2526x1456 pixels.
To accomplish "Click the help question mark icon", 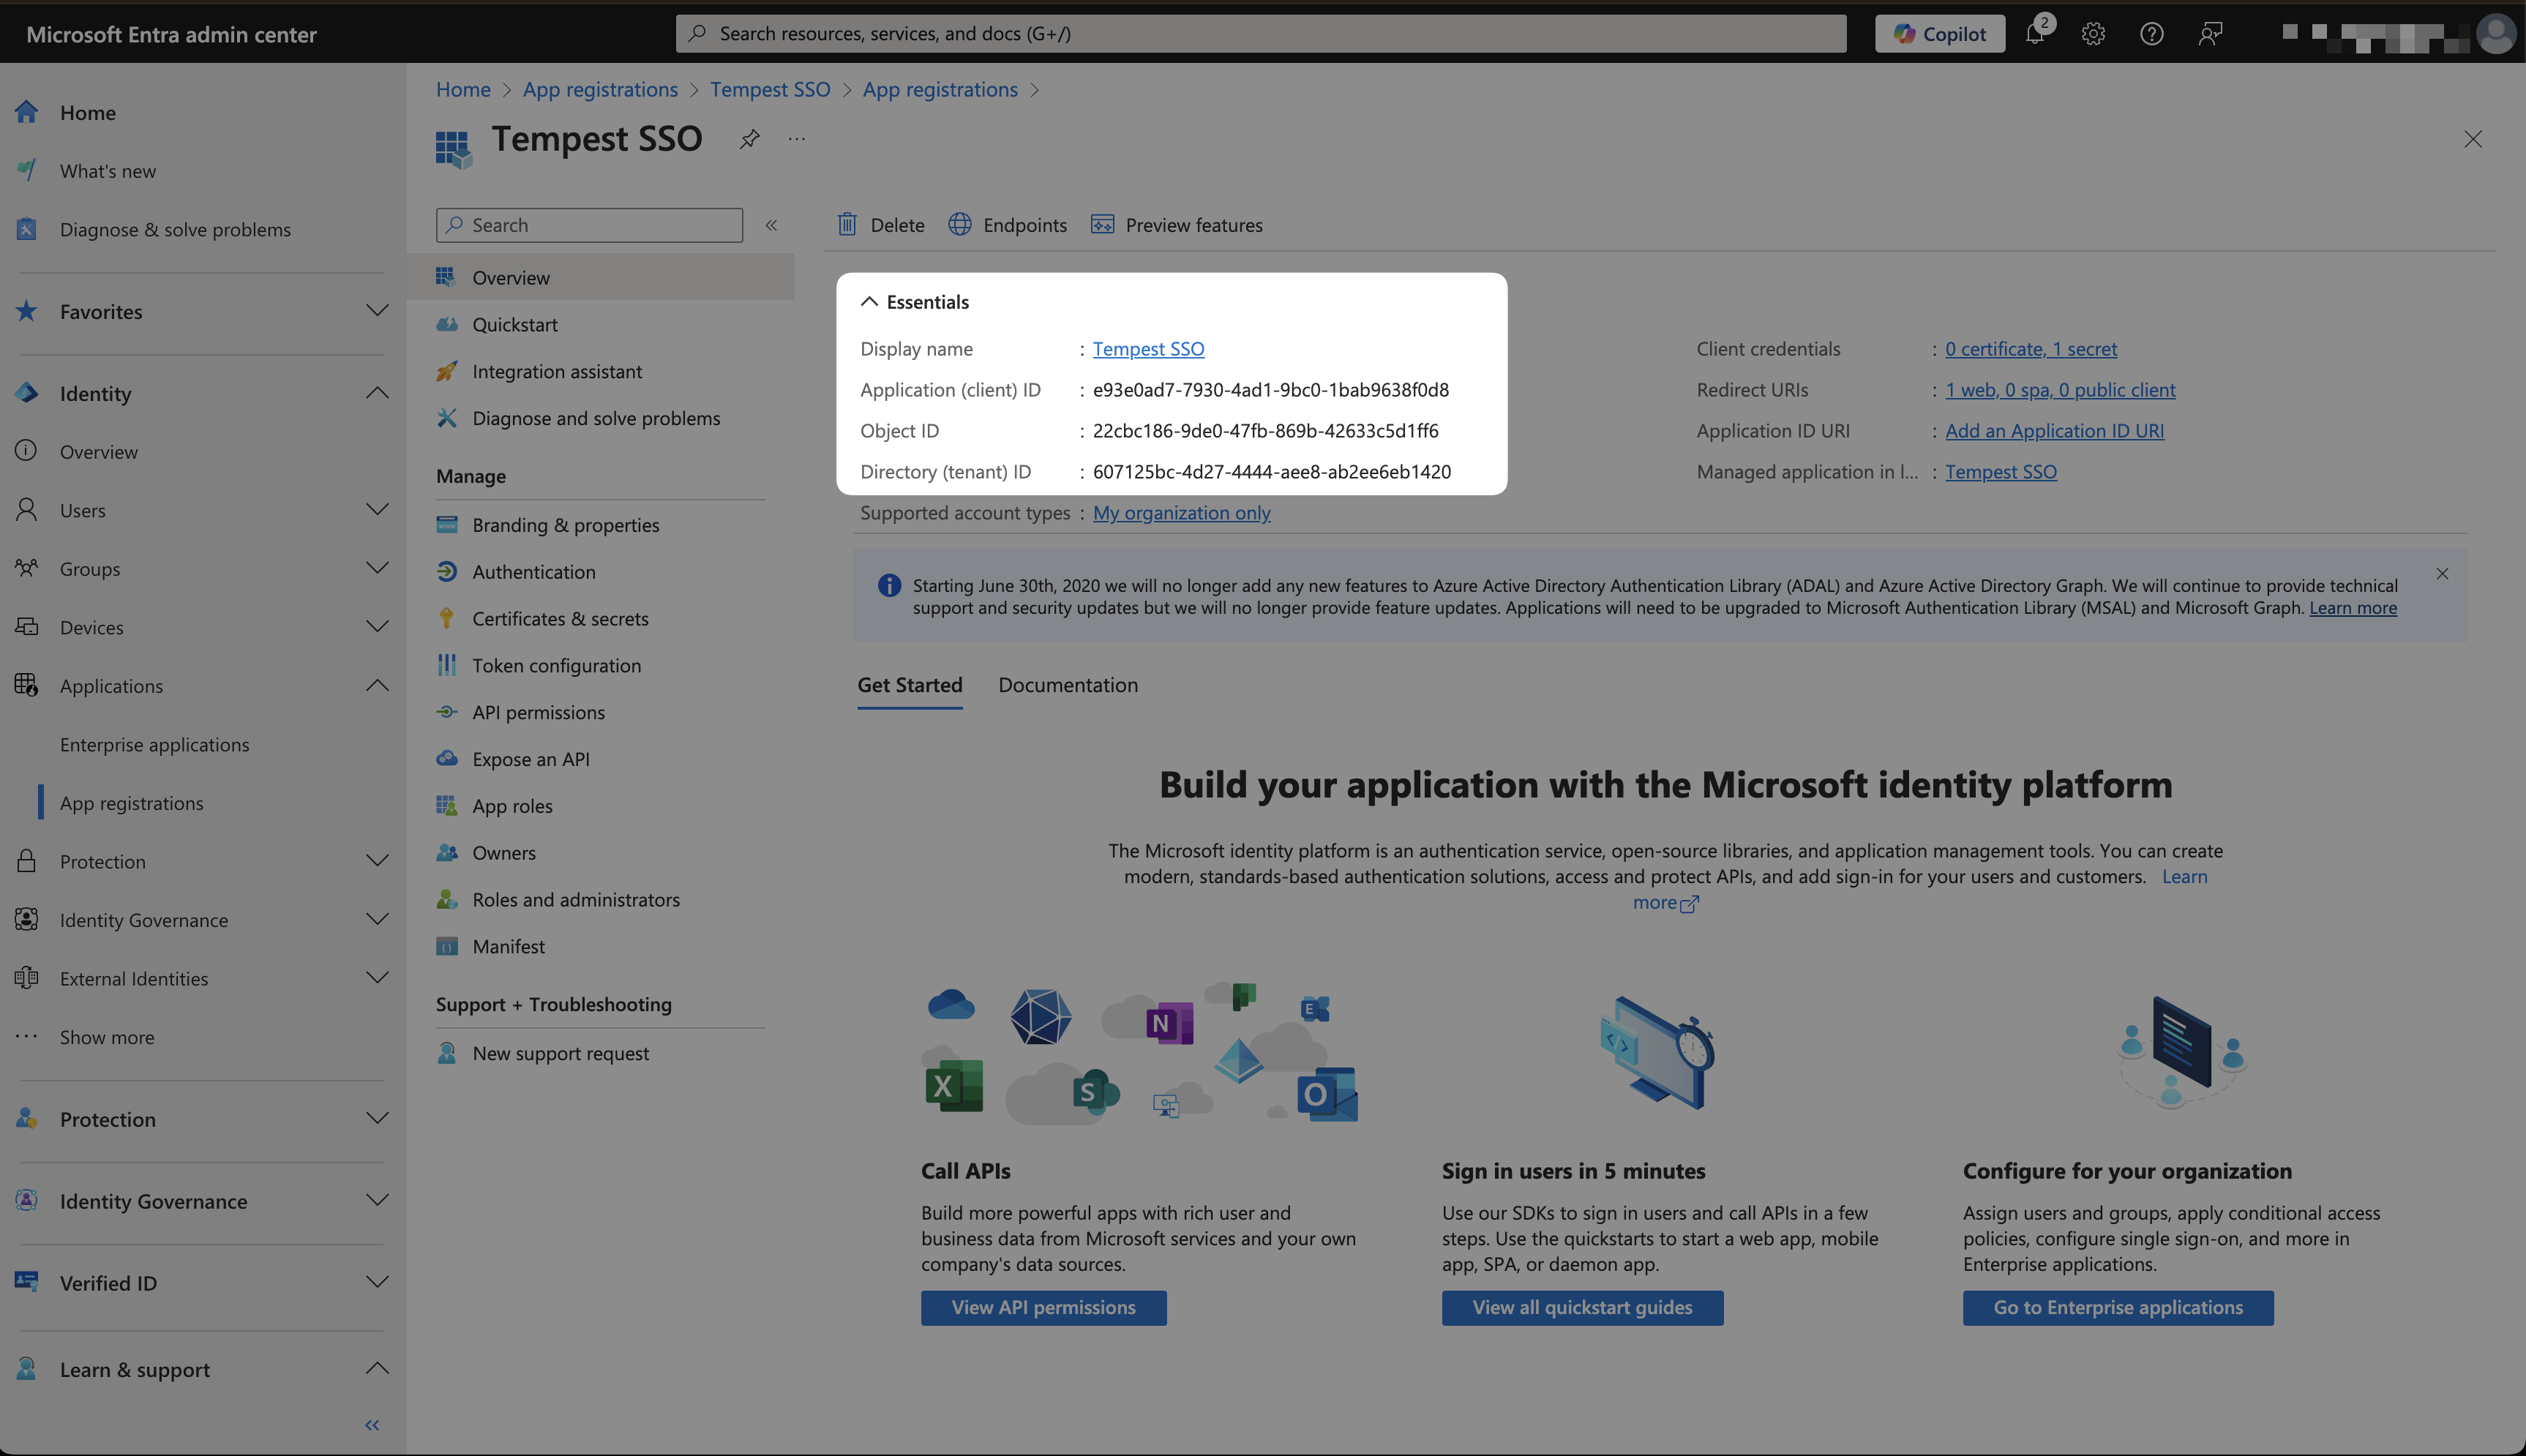I will [2151, 34].
